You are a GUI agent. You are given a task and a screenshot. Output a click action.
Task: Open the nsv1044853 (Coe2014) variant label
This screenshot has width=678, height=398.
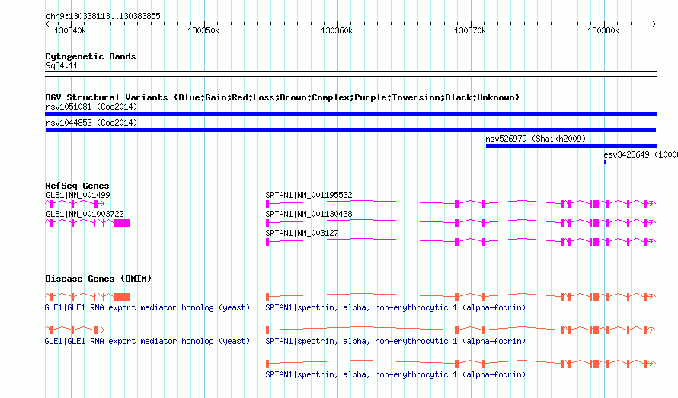91,123
